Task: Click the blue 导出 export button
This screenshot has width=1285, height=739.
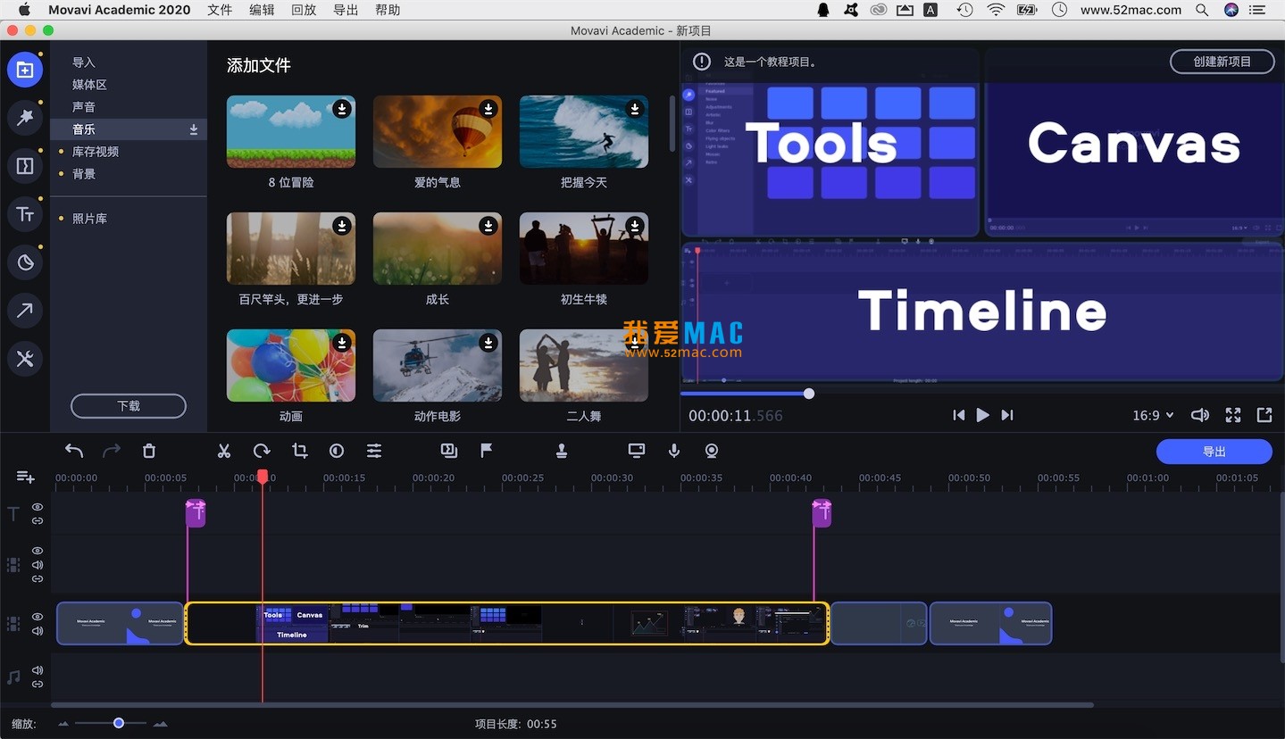Action: (x=1214, y=452)
